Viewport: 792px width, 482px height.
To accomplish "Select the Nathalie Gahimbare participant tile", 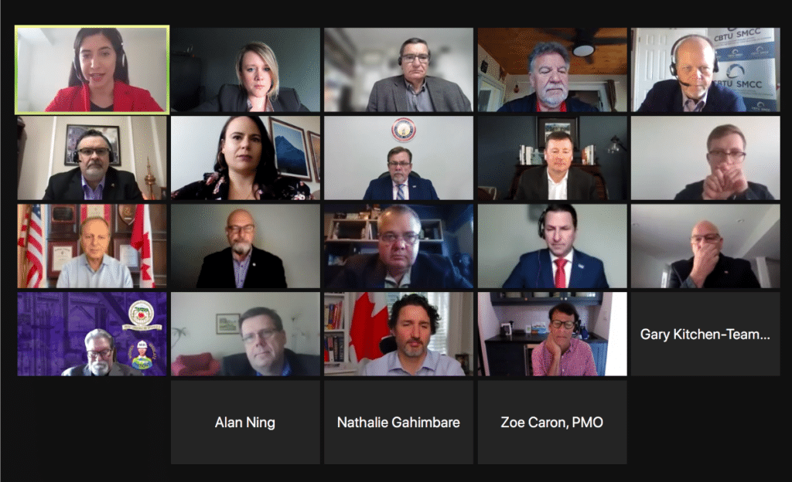I will 398,422.
